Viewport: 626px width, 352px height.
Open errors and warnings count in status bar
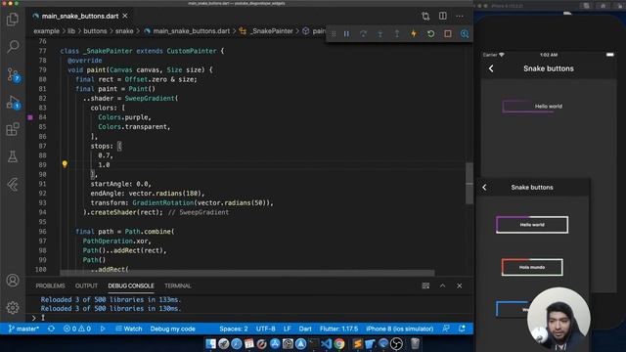tap(77, 329)
